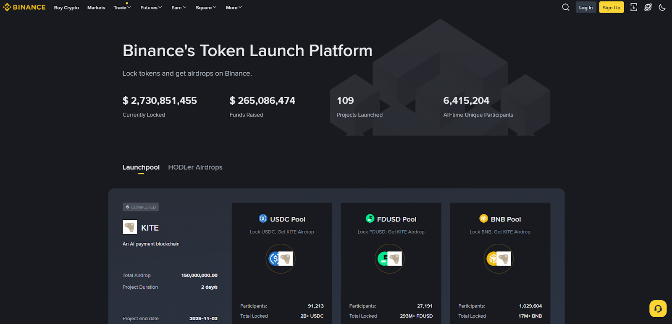Click the $ 2,730,851,455 Currently Locked figure
This screenshot has width=672, height=324.
tap(160, 101)
